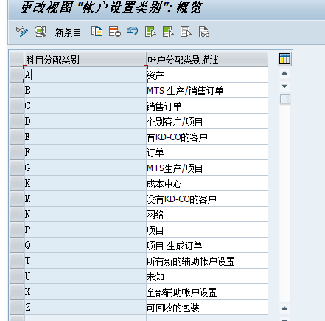Click the Undo change arrow icon
This screenshot has height=321, width=325.
133,32
